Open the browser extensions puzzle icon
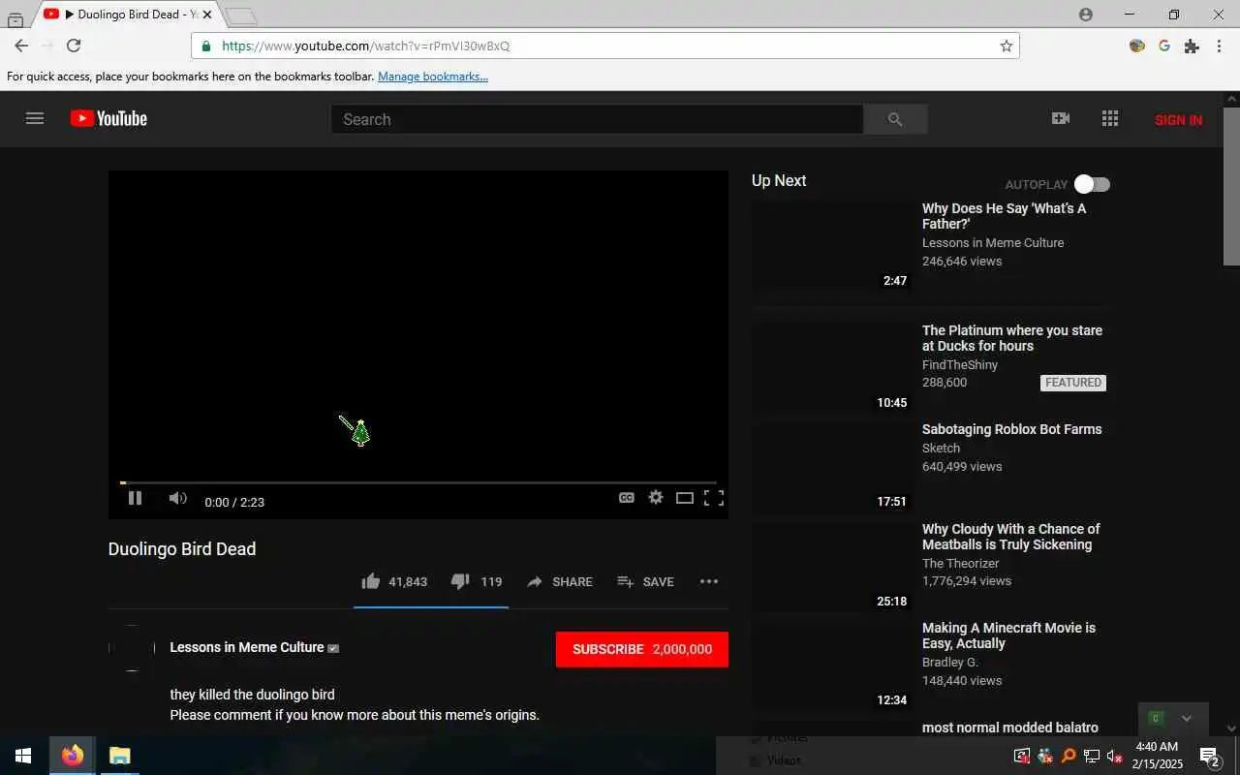Image resolution: width=1240 pixels, height=775 pixels. coord(1192,46)
